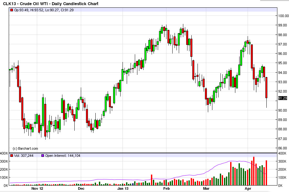Click the Mar date axis label
The width and height of the screenshot is (289, 192).
[x=206, y=188]
